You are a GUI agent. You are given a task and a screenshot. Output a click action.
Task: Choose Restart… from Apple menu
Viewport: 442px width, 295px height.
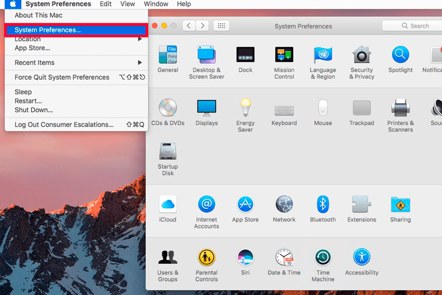coord(76,101)
